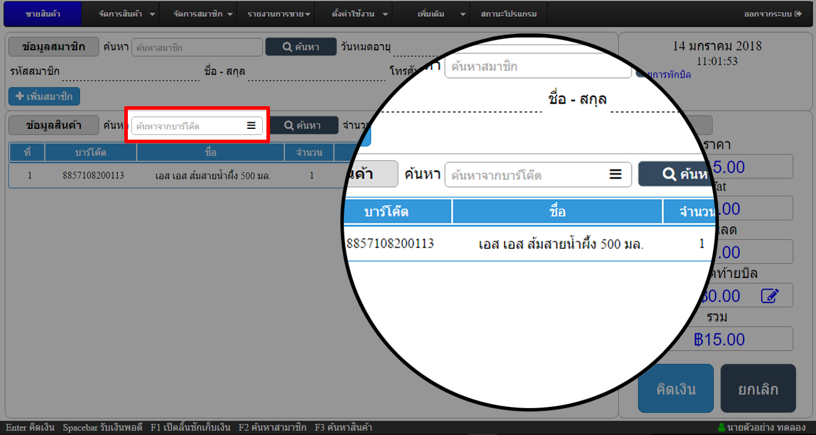Click the magnifier icon on the member ค้นหา button
The width and height of the screenshot is (816, 435).
point(287,47)
